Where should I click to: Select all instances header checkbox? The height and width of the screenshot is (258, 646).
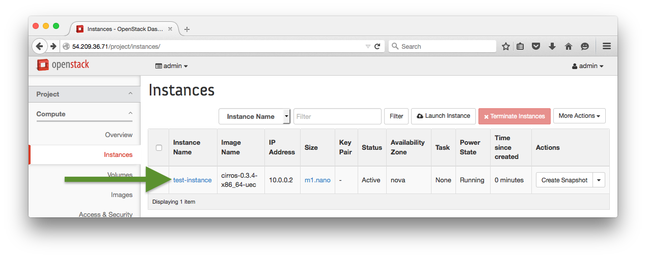(159, 148)
